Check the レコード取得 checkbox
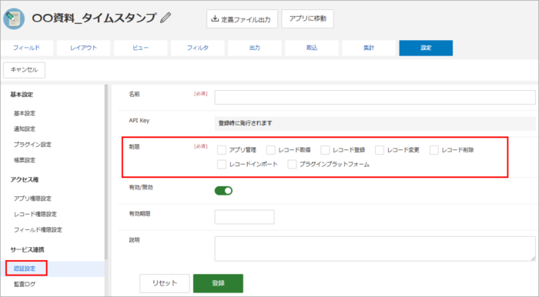The image size is (539, 297). point(271,150)
